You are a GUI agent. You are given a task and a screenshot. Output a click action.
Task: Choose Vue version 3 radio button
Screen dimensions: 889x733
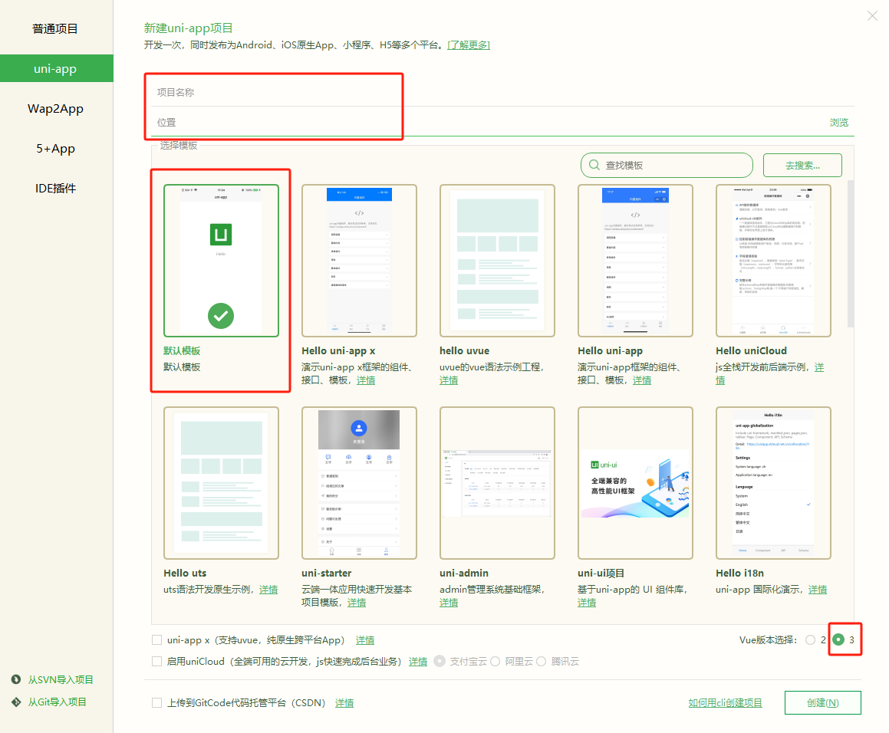[x=838, y=640]
